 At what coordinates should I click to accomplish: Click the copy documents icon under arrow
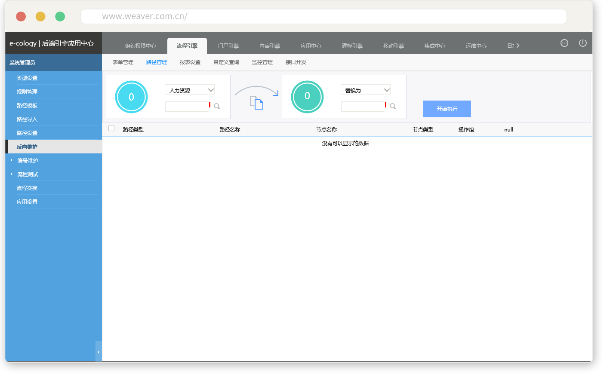[x=257, y=103]
